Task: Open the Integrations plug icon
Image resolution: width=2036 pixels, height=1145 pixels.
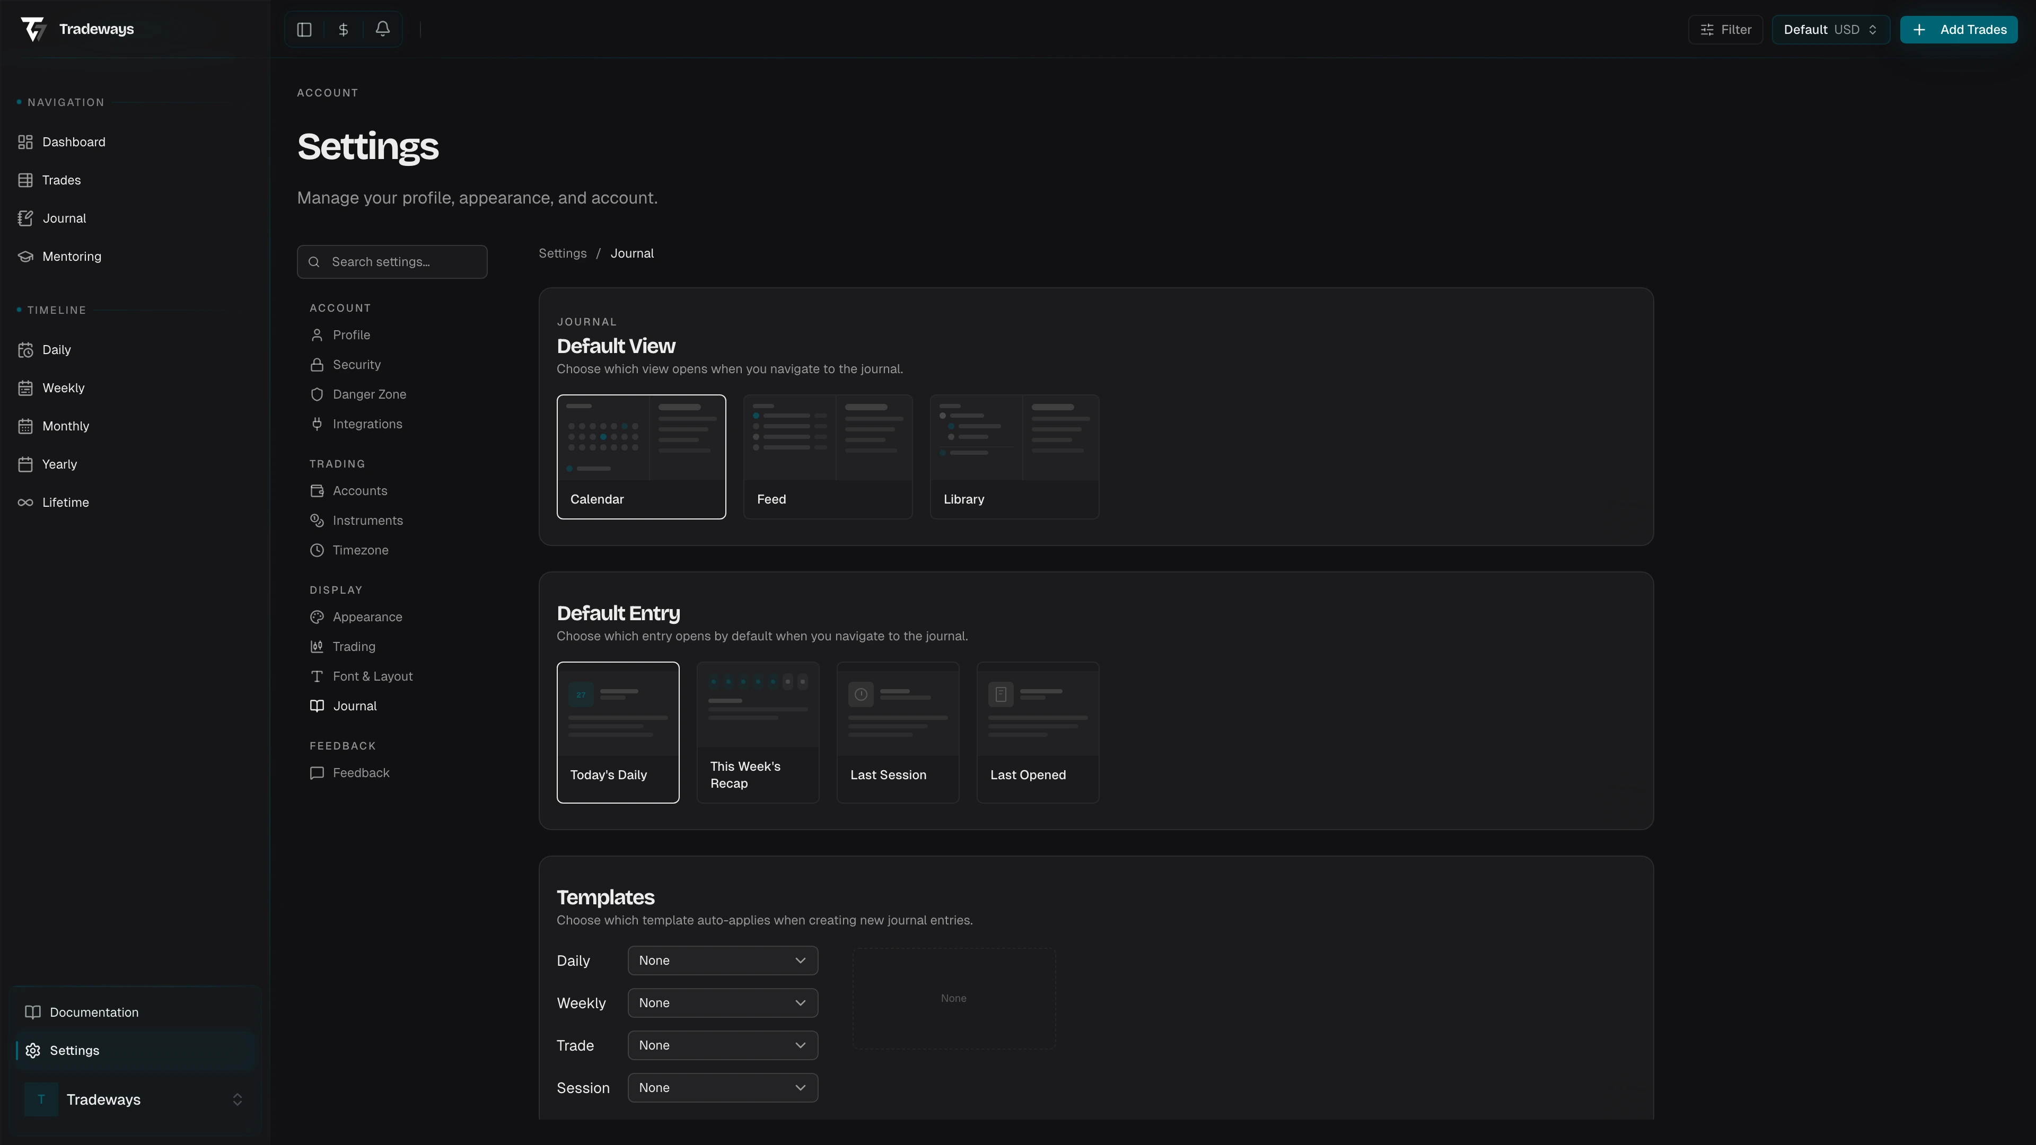Action: click(317, 424)
